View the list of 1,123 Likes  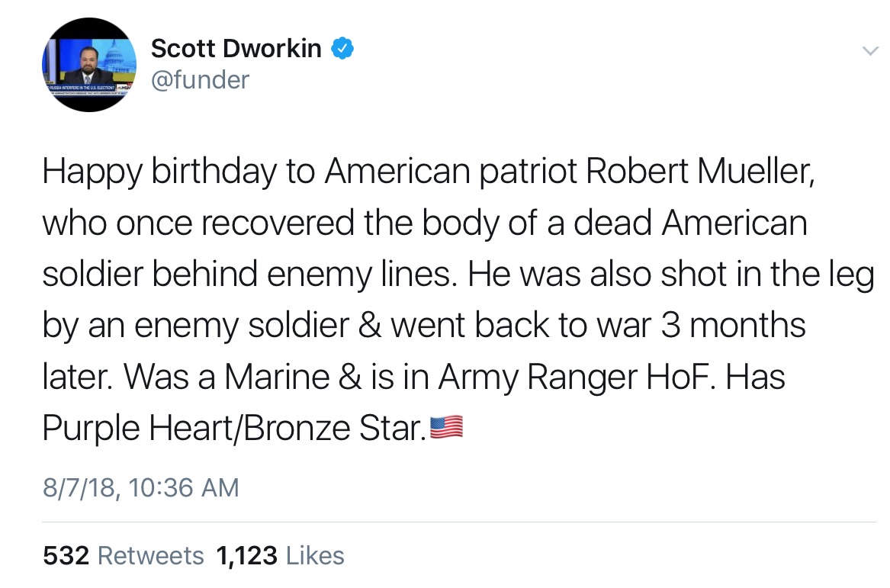[281, 555]
